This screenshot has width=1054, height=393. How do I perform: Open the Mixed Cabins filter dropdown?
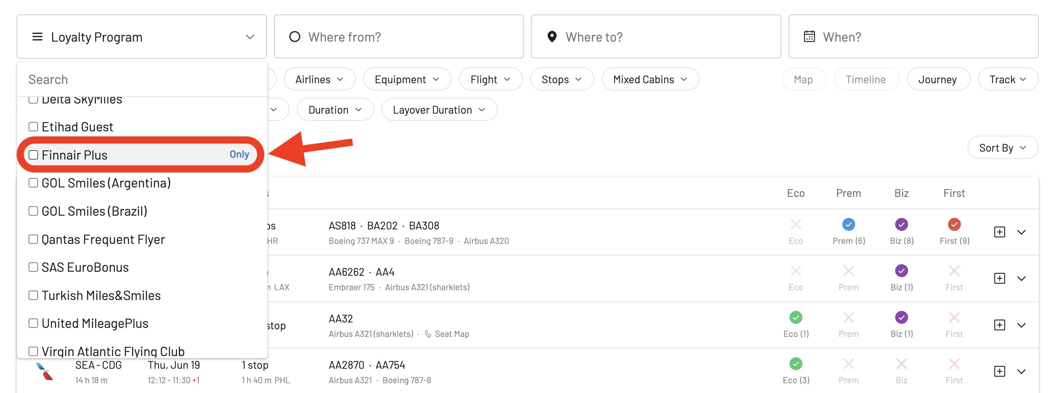(650, 79)
